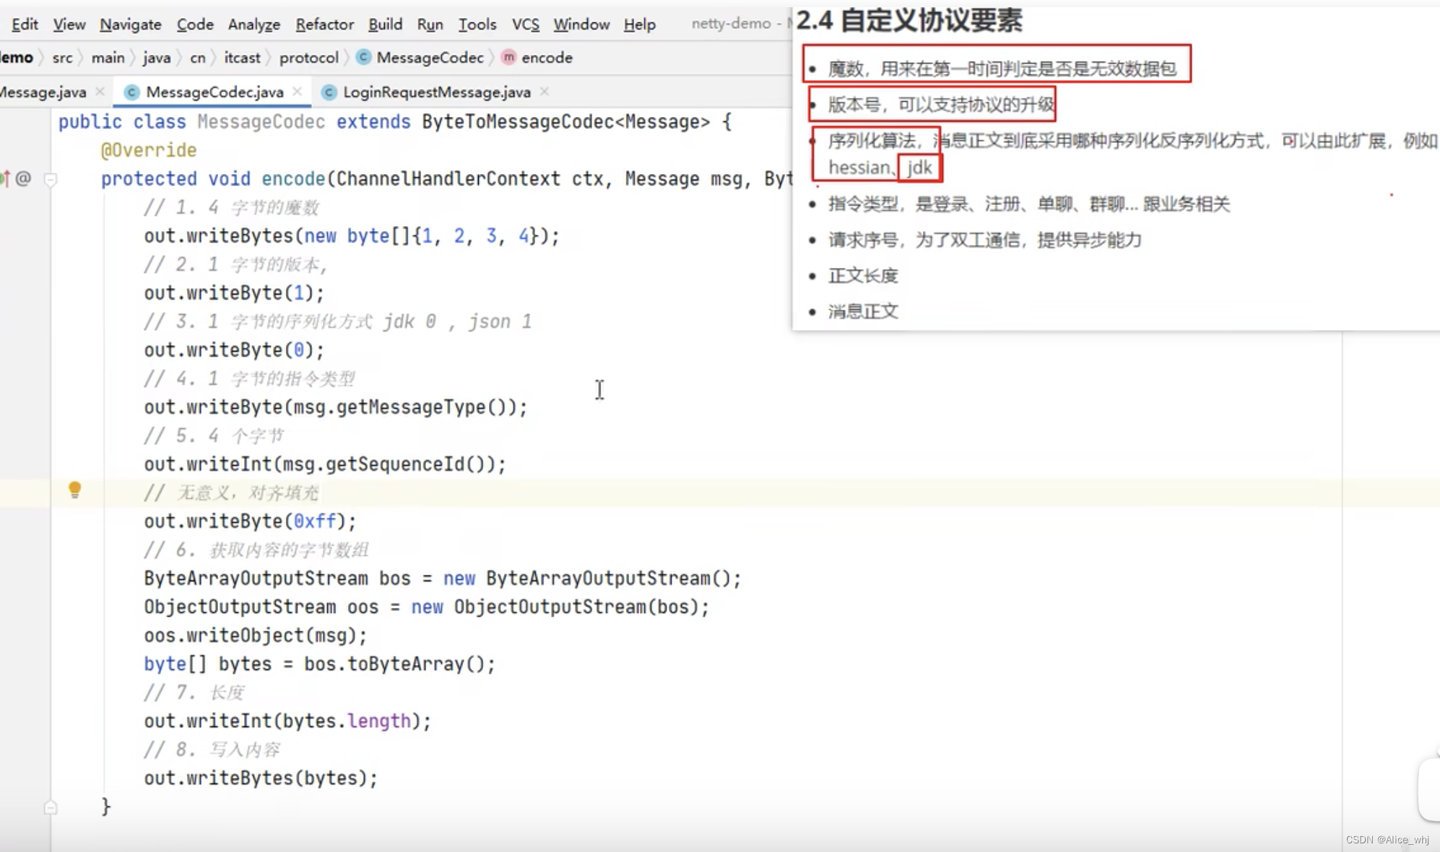
Task: Click the main breadcrumb
Action: tap(108, 57)
